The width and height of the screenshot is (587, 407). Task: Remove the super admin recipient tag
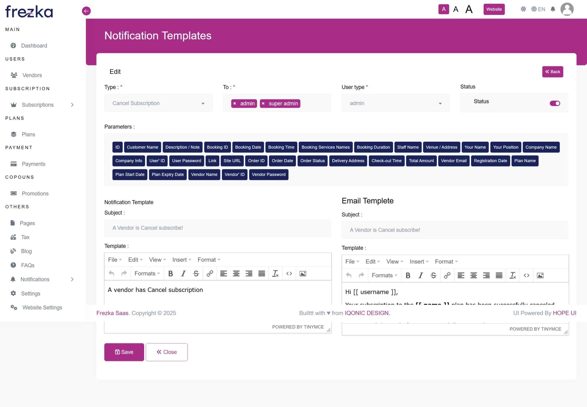point(263,104)
